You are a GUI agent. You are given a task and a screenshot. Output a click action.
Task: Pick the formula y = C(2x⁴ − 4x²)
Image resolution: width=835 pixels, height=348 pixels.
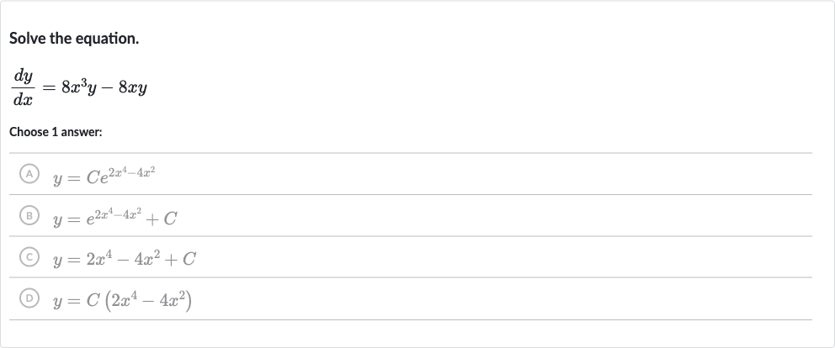122,301
